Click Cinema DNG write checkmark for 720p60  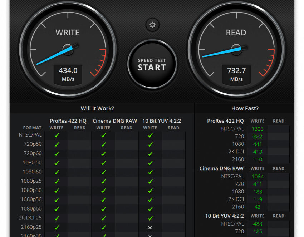point(103,154)
